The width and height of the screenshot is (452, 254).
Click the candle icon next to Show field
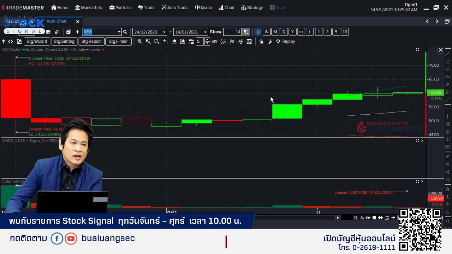(x=246, y=32)
